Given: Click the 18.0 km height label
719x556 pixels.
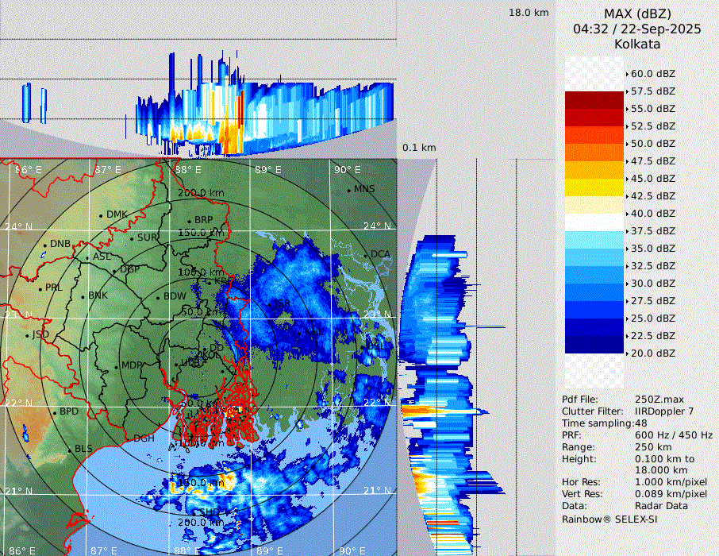Looking at the screenshot, I should (529, 13).
